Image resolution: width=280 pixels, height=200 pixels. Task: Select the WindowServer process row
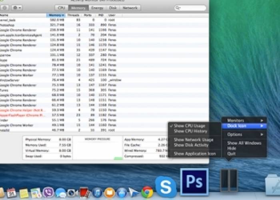(104, 80)
